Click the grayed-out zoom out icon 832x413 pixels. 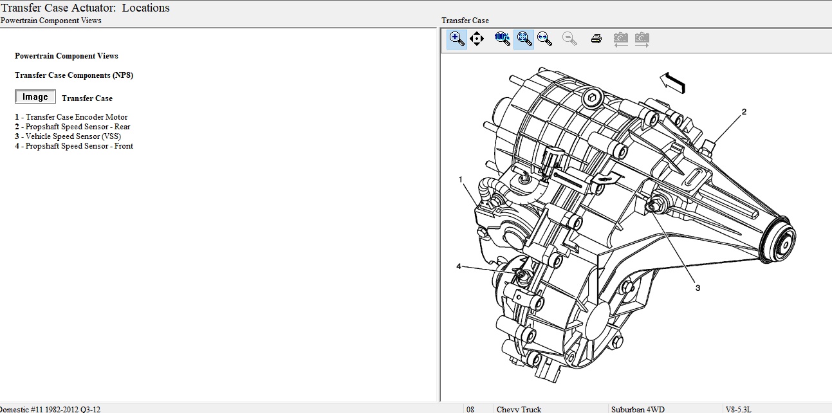point(569,39)
